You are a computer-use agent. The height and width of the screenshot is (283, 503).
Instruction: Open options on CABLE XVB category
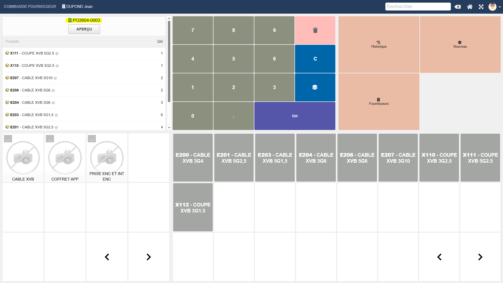point(8,139)
